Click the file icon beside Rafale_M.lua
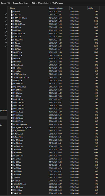This screenshot has width=105, height=196. pos(12,137)
